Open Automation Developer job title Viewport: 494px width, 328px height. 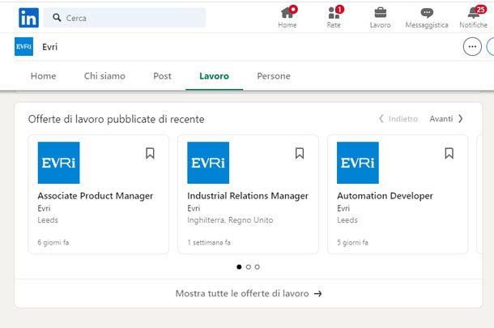(x=385, y=196)
